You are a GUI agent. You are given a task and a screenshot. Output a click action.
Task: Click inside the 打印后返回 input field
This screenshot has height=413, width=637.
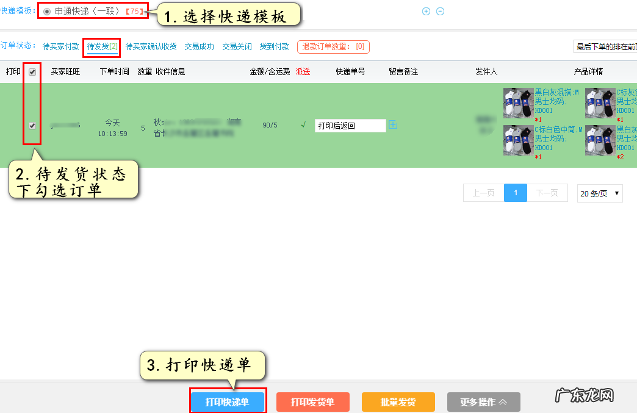pyautogui.click(x=350, y=125)
